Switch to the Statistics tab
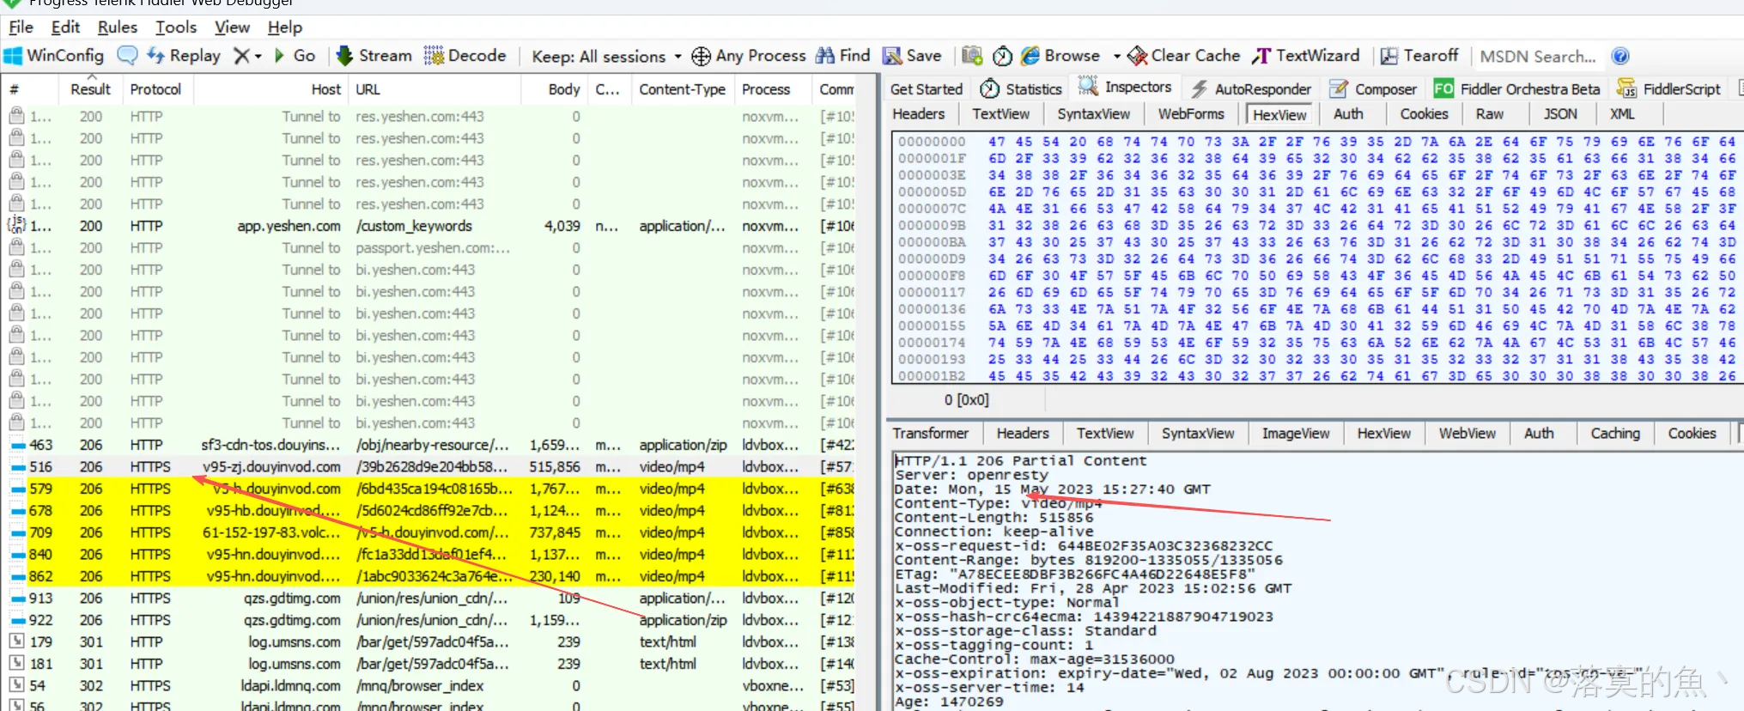 1021,88
